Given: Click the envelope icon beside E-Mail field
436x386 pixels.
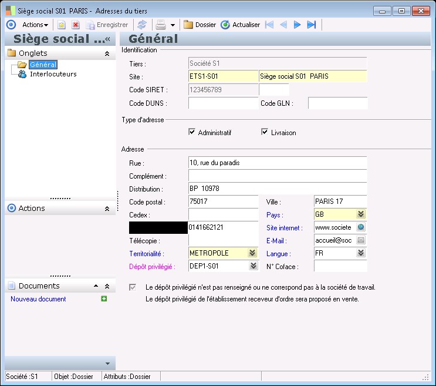Looking at the screenshot, I should (x=361, y=240).
